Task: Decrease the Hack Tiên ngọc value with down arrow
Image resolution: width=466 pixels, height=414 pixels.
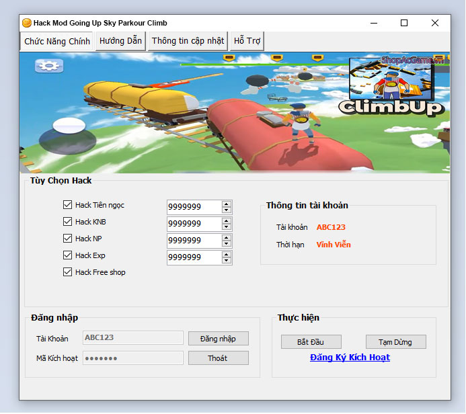Action: pyautogui.click(x=227, y=210)
